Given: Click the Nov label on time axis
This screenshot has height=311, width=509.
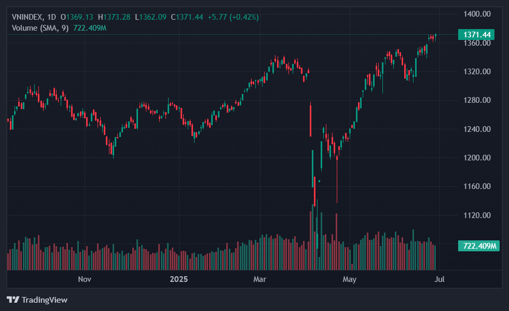Looking at the screenshot, I should click(85, 279).
